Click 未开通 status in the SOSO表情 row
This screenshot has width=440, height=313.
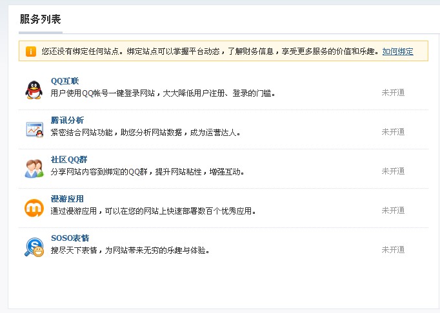click(393, 249)
